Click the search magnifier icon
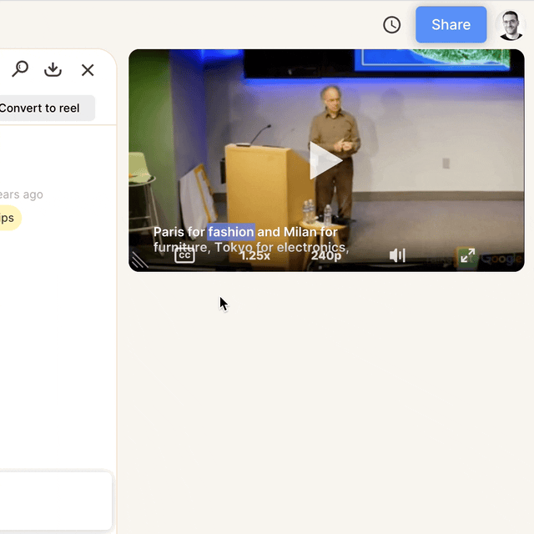 click(x=20, y=69)
